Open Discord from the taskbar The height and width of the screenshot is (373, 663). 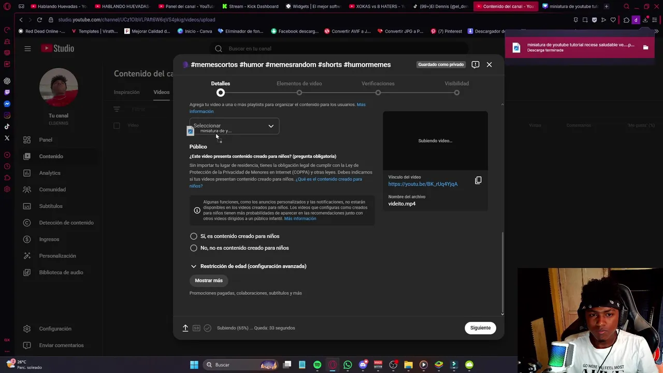363,365
